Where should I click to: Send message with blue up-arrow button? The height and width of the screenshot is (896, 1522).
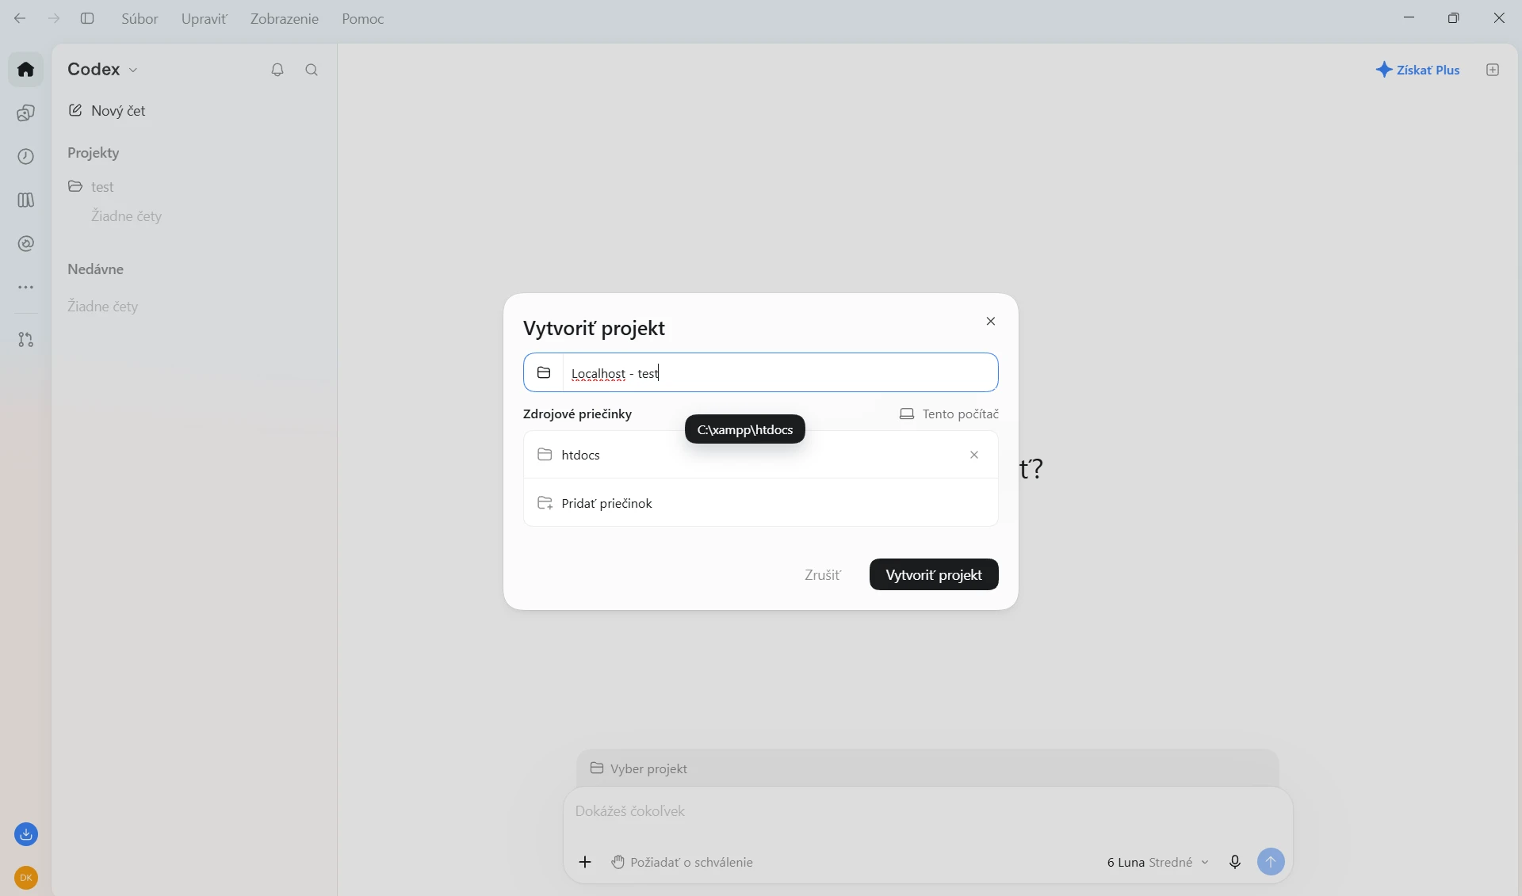pyautogui.click(x=1271, y=862)
